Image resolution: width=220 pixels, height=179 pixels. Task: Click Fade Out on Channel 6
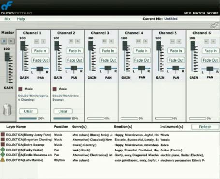(x=210, y=60)
